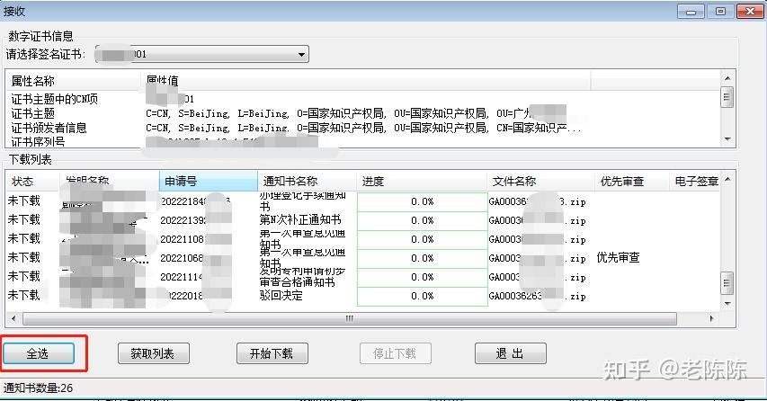Click progress bar of 审查合格通知书 row
This screenshot has height=401, width=767.
pyautogui.click(x=422, y=277)
